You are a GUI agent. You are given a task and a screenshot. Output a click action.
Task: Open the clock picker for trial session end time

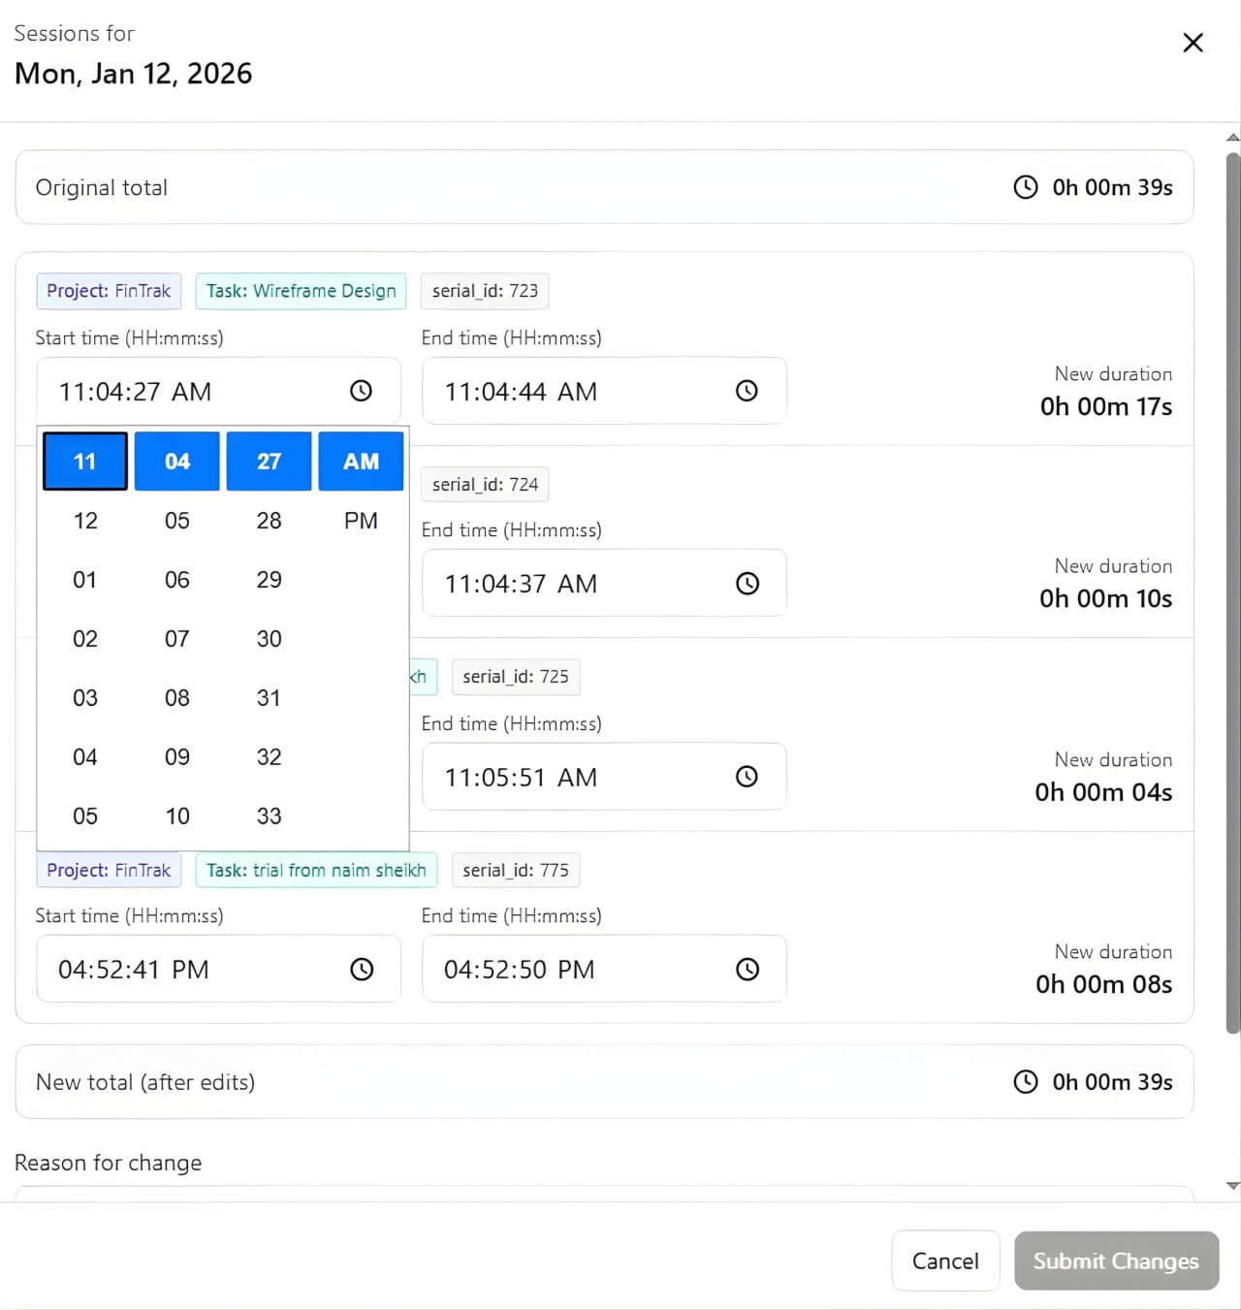(x=747, y=969)
